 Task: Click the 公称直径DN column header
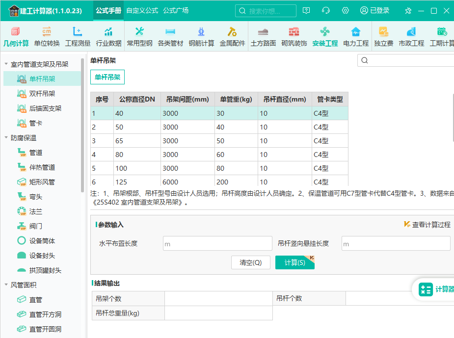[137, 99]
